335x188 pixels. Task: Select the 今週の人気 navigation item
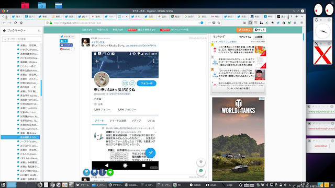click(x=103, y=30)
